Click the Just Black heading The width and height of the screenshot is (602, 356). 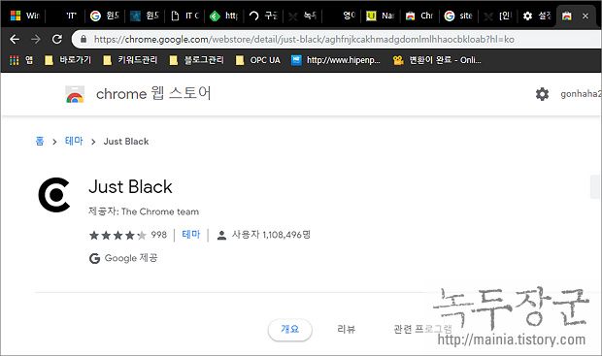[x=130, y=187]
